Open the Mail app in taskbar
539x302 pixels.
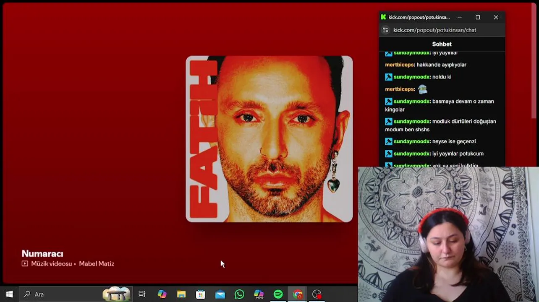220,294
